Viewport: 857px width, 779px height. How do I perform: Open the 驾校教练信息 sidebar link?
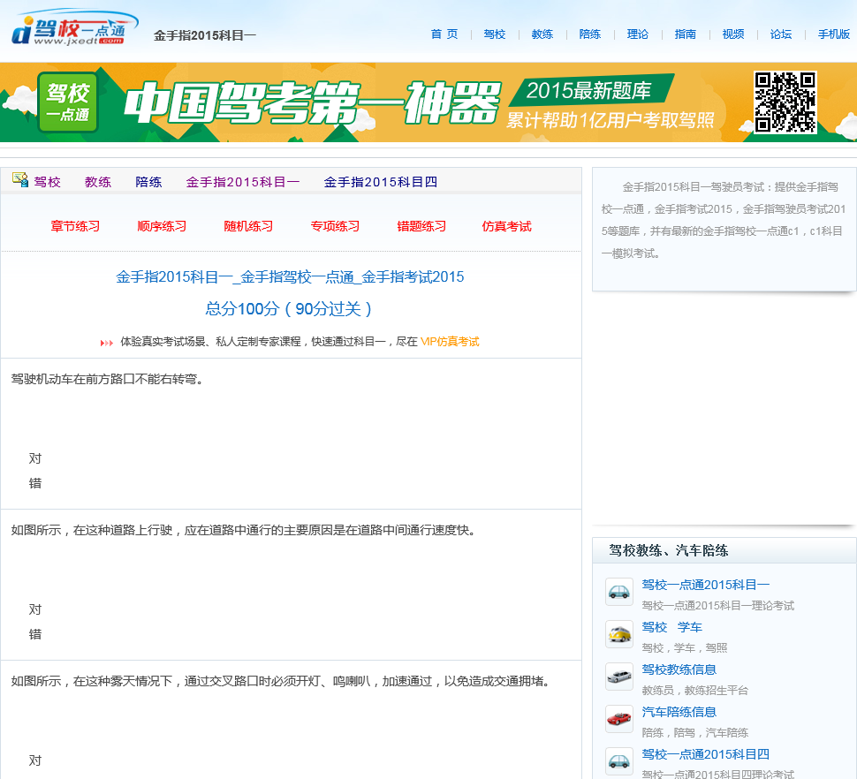679,669
